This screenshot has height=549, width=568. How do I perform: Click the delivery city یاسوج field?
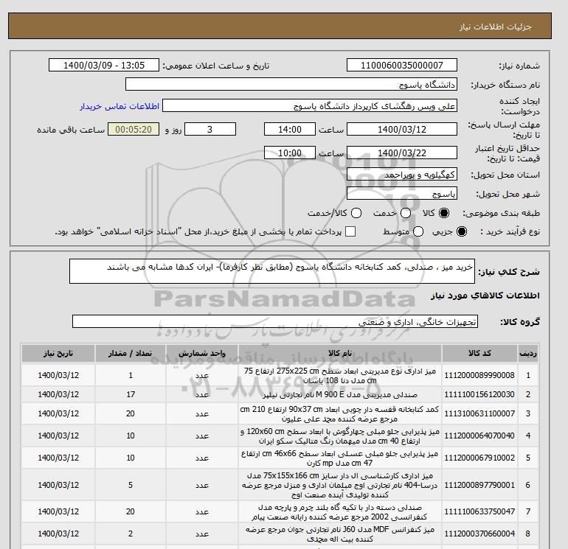pyautogui.click(x=402, y=193)
